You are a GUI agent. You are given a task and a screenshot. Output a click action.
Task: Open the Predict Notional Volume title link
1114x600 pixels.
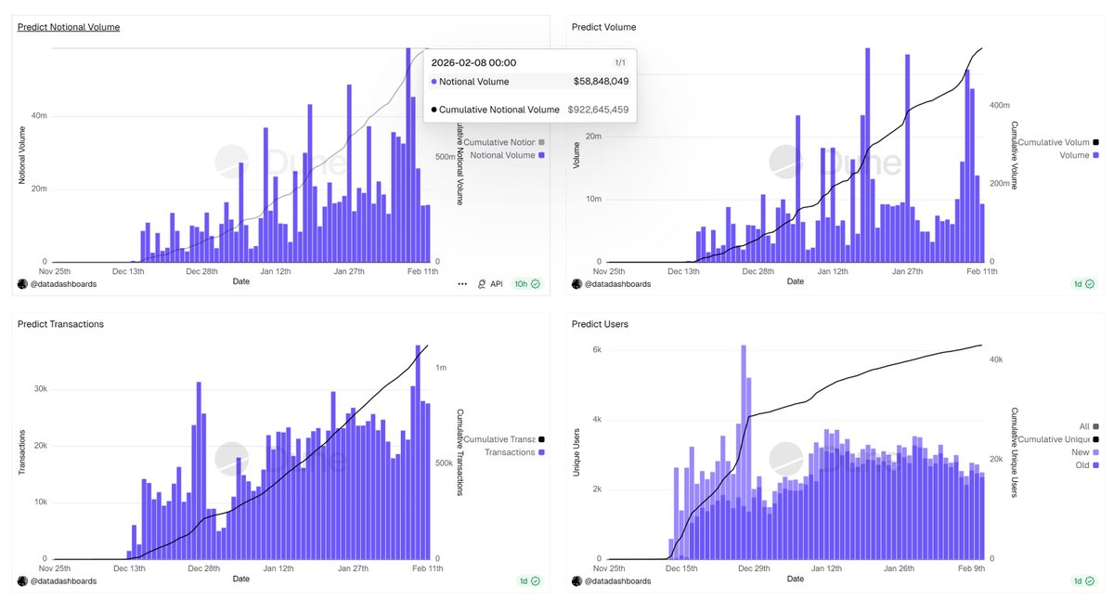[x=69, y=27]
